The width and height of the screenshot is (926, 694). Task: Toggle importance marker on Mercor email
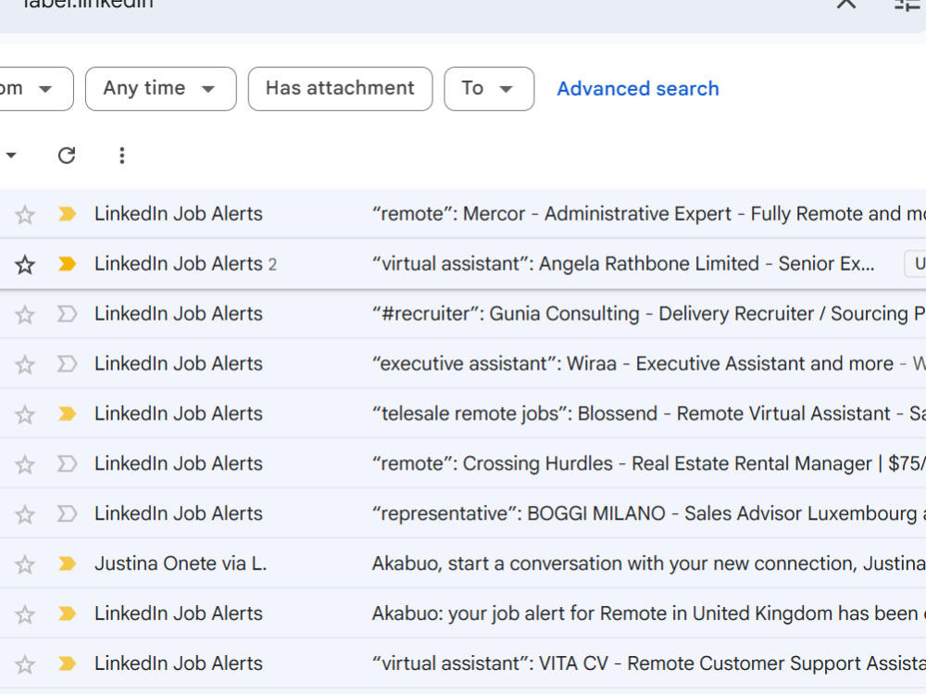(68, 213)
